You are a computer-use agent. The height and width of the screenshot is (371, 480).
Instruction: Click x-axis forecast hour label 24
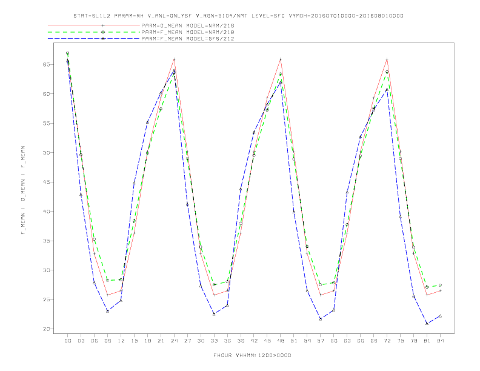[x=174, y=341]
